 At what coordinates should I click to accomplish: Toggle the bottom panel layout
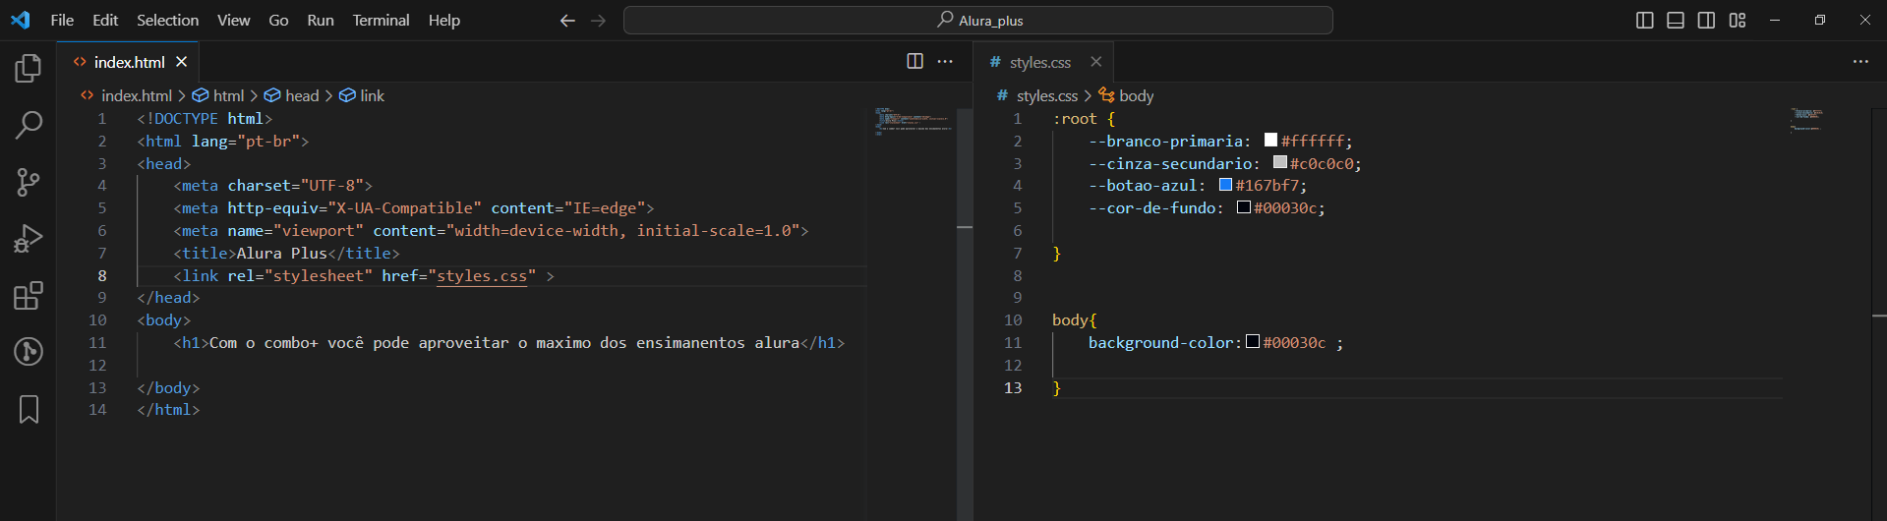point(1676,20)
